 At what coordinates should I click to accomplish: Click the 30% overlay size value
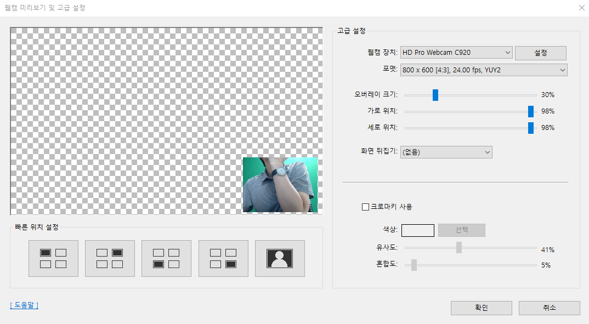tap(548, 95)
